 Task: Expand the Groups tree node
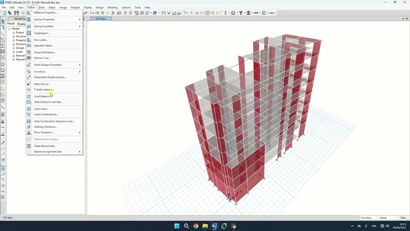(x=13, y=48)
